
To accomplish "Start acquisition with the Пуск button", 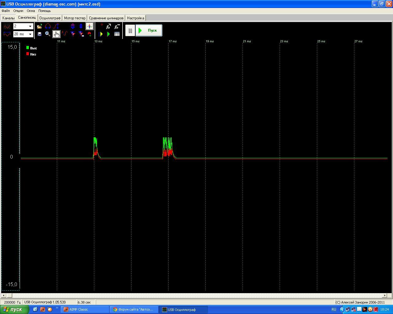I will point(149,30).
